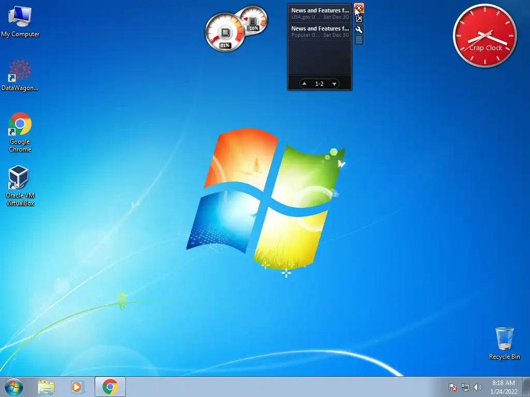Show next headlines with the down arrow
Screen dimensions: 530x397
334,84
